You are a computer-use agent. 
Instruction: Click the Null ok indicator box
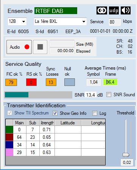[70, 82]
